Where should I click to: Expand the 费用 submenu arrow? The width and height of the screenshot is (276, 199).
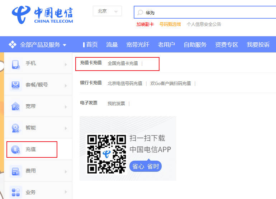pos(66,171)
